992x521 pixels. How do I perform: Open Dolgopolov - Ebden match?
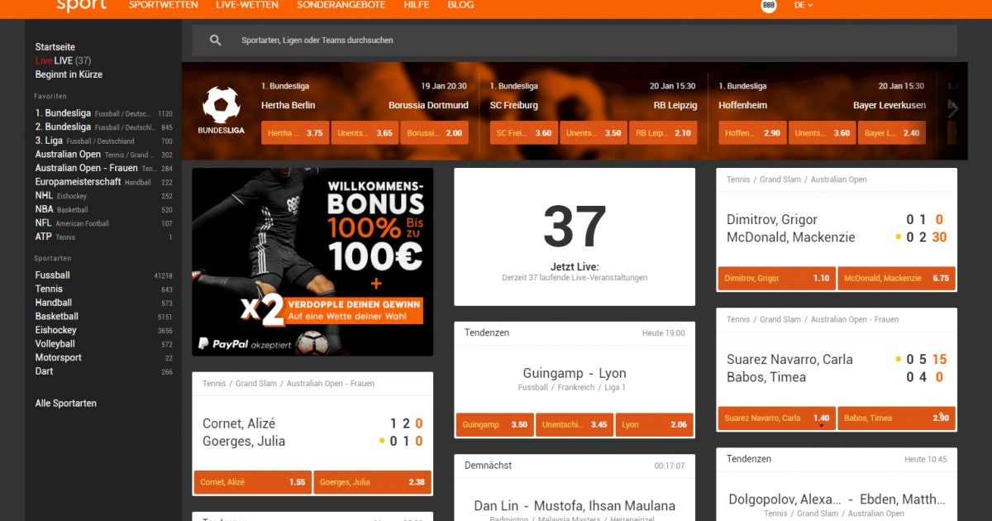click(837, 499)
